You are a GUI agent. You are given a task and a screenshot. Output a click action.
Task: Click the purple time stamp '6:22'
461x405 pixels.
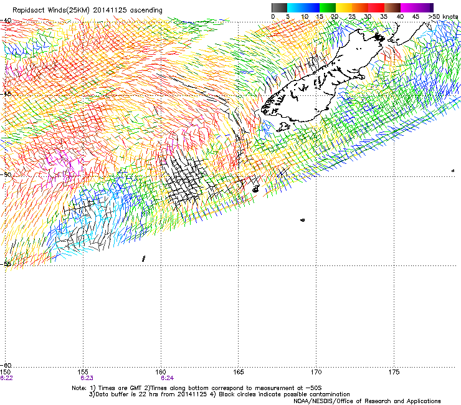coord(6,378)
